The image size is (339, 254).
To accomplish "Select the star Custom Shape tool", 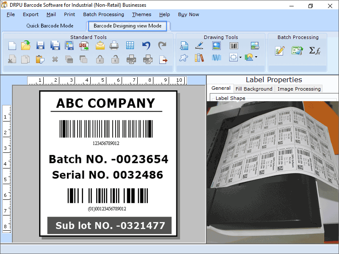I will coord(184,58).
